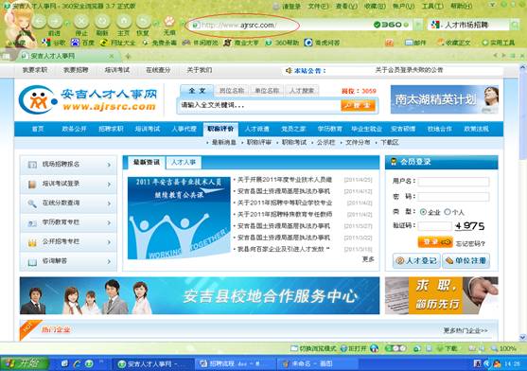Expand the 现场招聘报名 sidebar arrow
The width and height of the screenshot is (527, 371).
[x=109, y=165]
